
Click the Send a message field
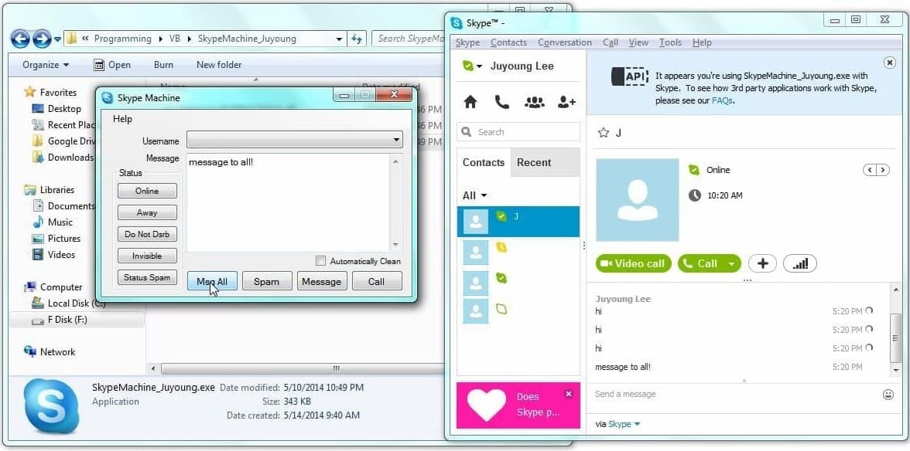727,395
